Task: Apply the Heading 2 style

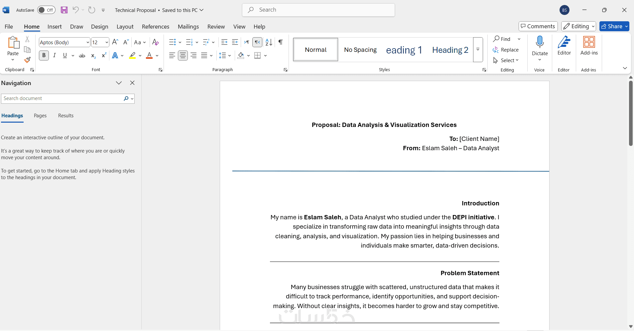Action: pos(450,50)
